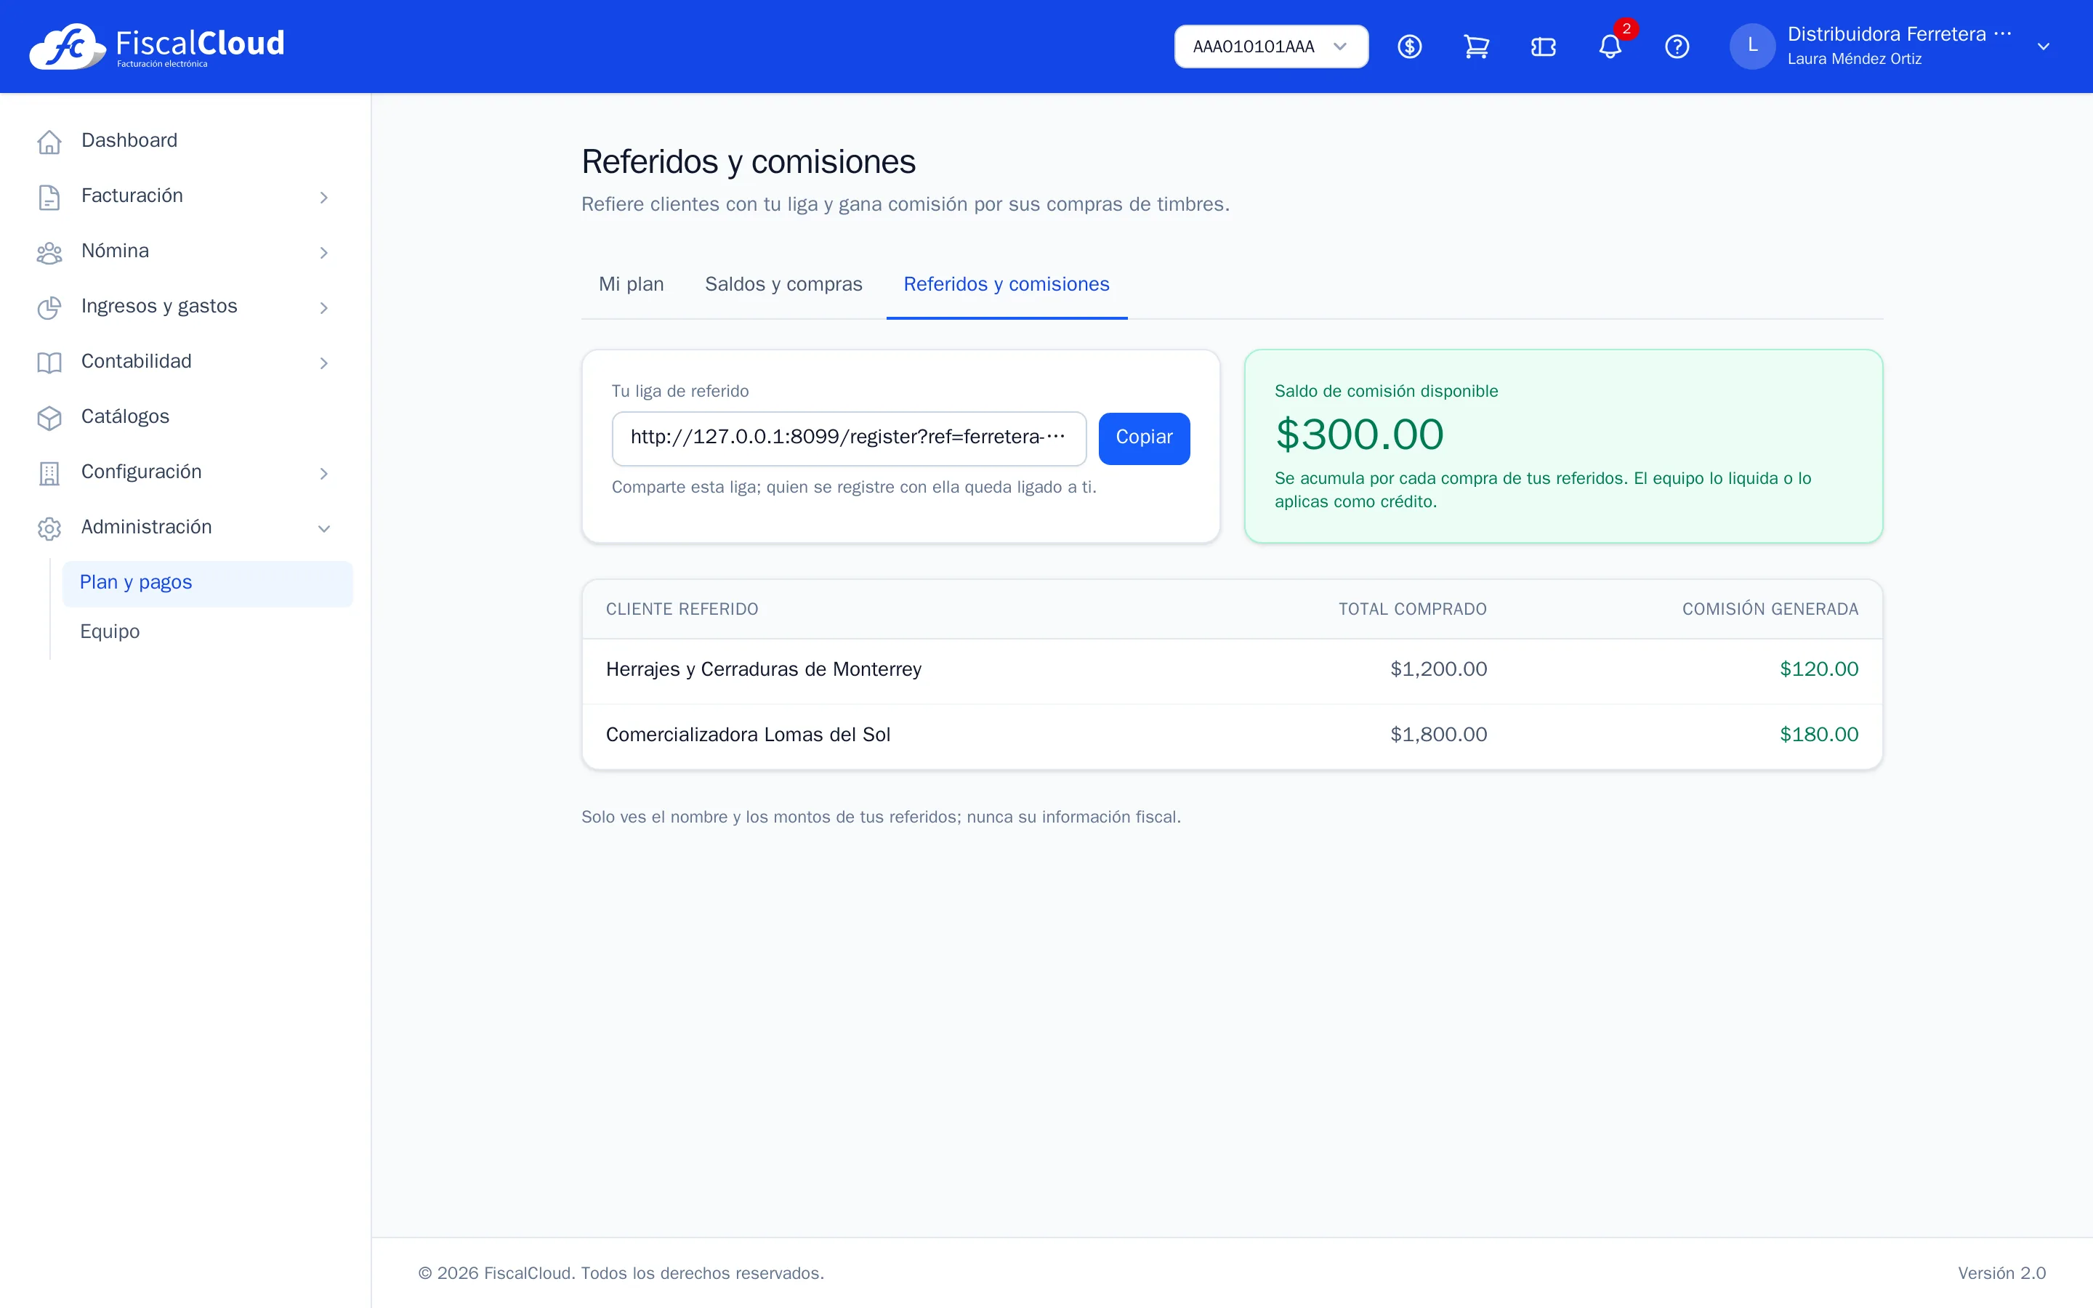Click the Facturación document icon
This screenshot has height=1308, width=2093.
click(49, 196)
